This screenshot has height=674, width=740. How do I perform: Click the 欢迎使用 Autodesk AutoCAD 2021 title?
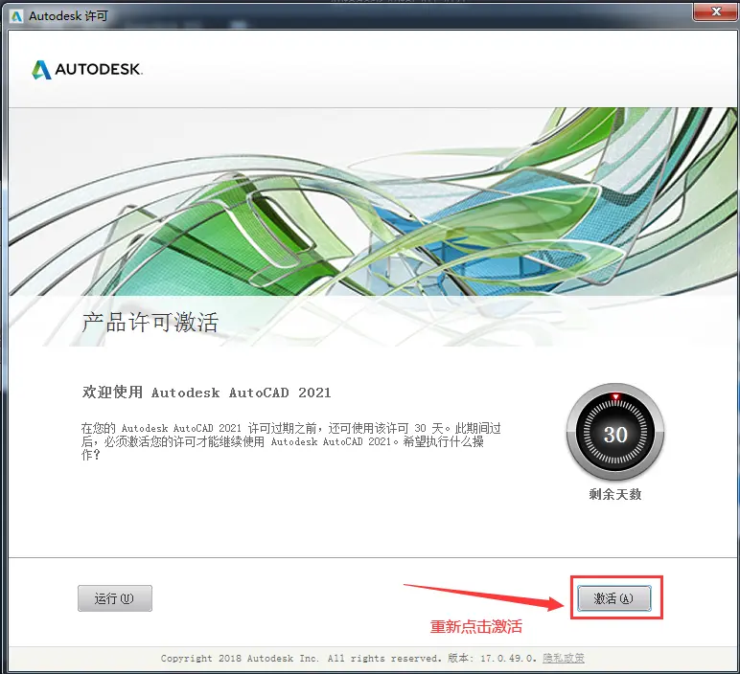point(206,393)
